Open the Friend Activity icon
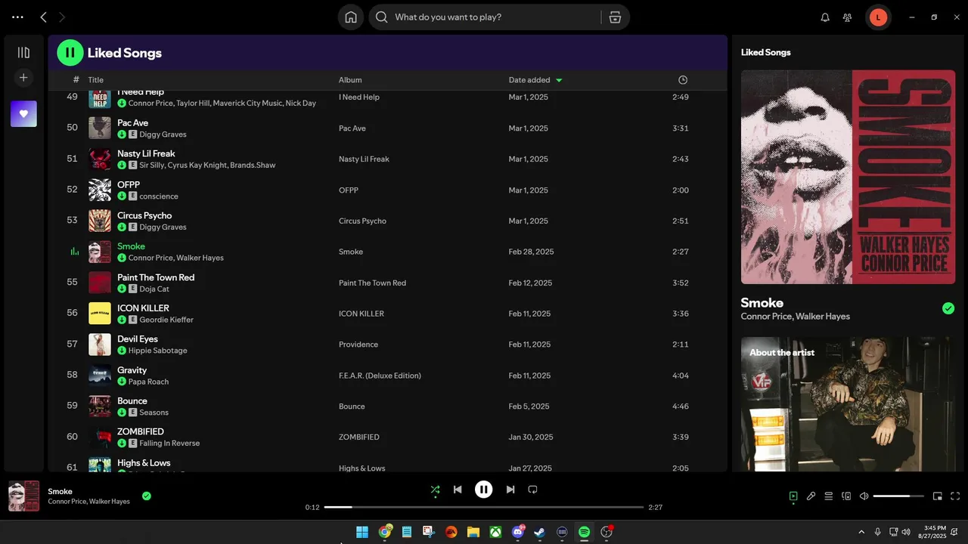 pyautogui.click(x=848, y=17)
